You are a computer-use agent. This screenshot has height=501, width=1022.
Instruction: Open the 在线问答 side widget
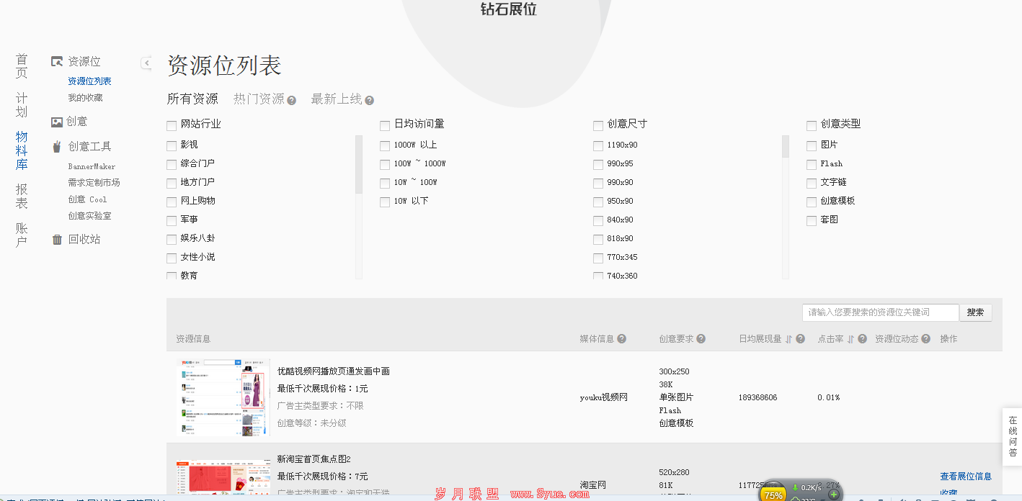pyautogui.click(x=1013, y=436)
